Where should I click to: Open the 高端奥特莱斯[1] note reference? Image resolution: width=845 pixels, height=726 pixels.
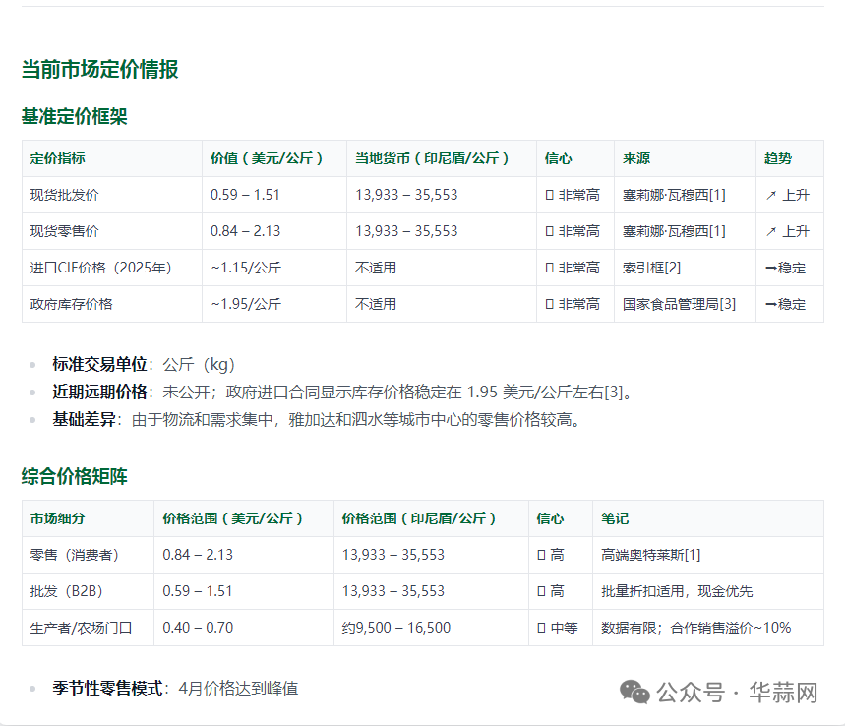(651, 555)
